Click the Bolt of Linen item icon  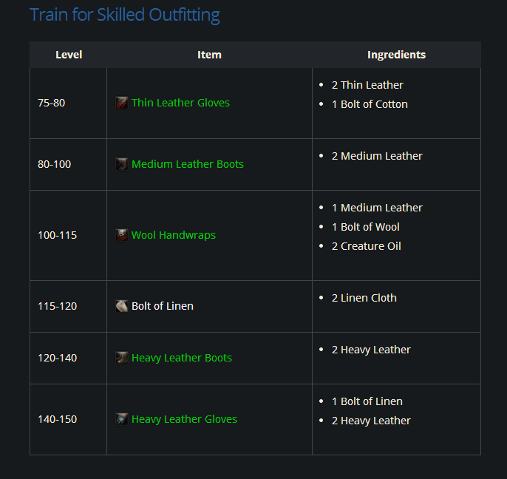point(121,306)
